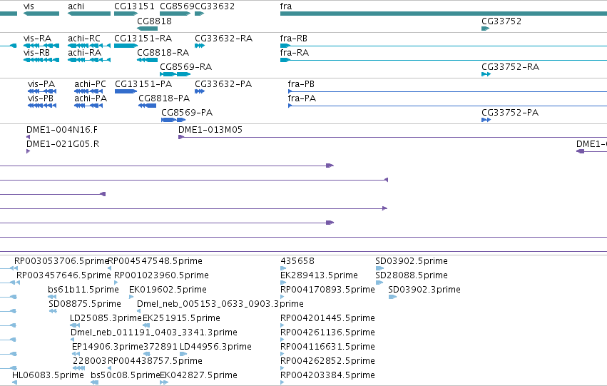The width and height of the screenshot is (607, 386).
Task: Click fra-PB protein label
Action: coord(301,84)
